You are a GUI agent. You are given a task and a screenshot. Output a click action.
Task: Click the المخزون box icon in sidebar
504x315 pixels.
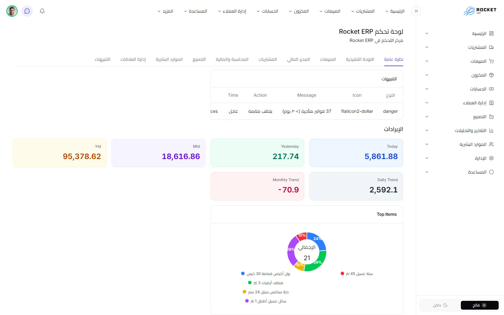click(x=491, y=75)
